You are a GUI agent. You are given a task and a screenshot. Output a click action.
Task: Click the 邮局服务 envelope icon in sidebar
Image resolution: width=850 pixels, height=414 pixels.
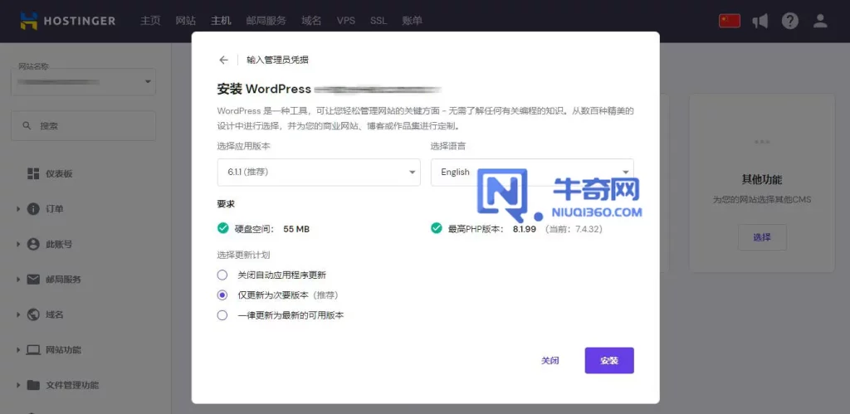click(x=33, y=279)
